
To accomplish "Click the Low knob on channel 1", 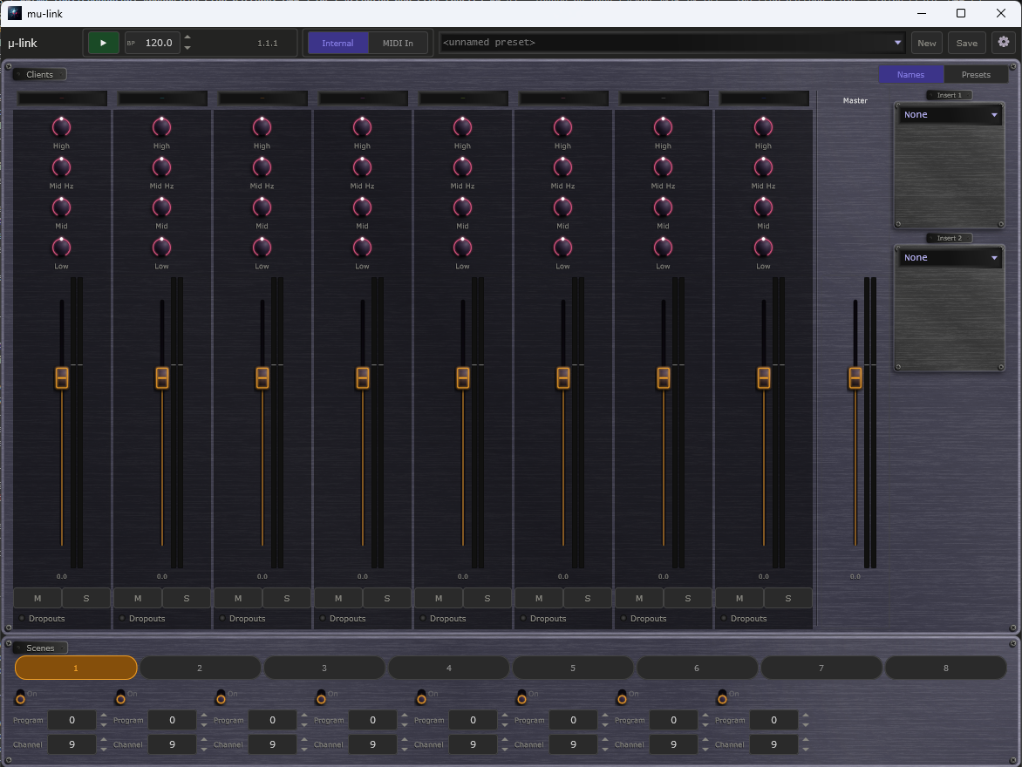I will (x=61, y=247).
